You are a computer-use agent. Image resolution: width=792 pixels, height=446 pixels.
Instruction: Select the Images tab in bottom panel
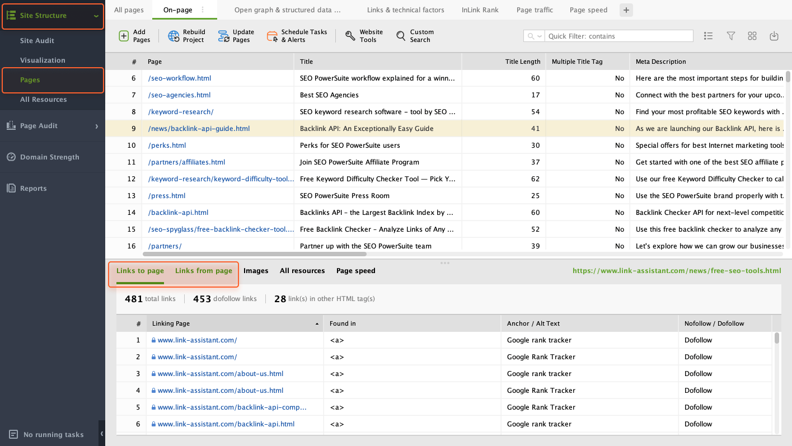[x=256, y=270]
